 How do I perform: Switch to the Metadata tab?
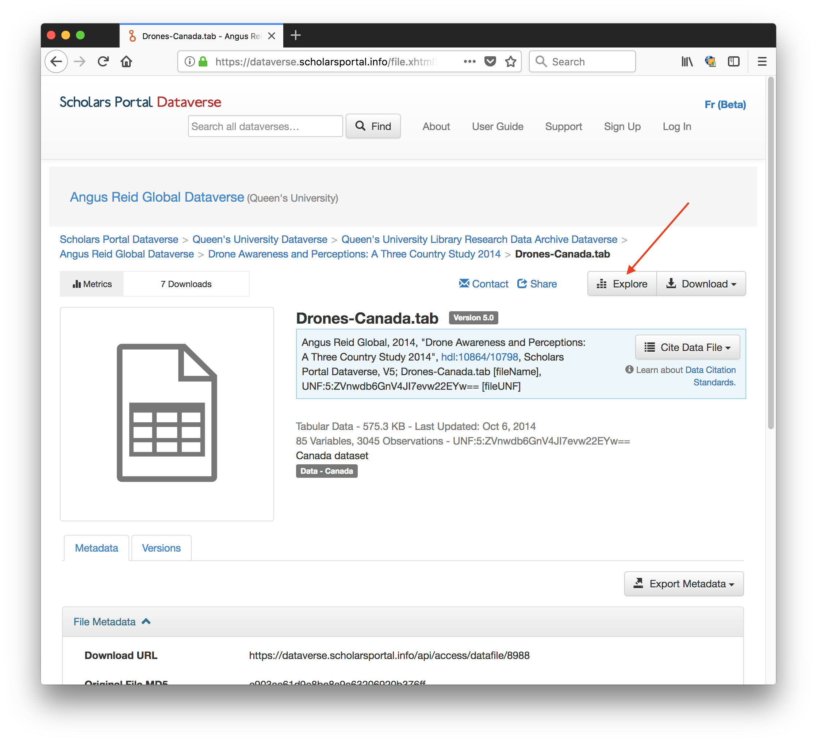(x=96, y=548)
